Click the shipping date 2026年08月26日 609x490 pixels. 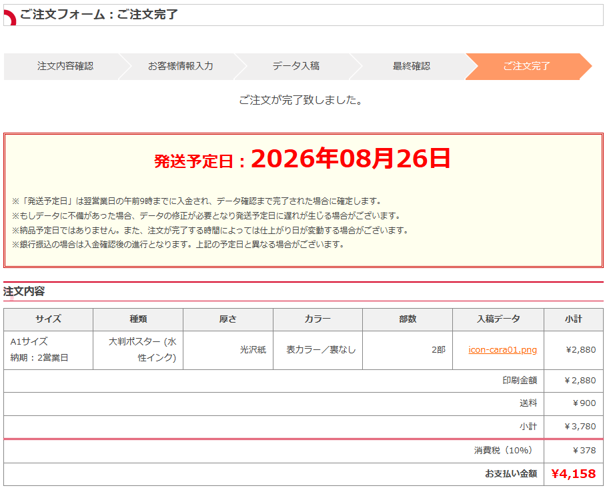point(351,159)
